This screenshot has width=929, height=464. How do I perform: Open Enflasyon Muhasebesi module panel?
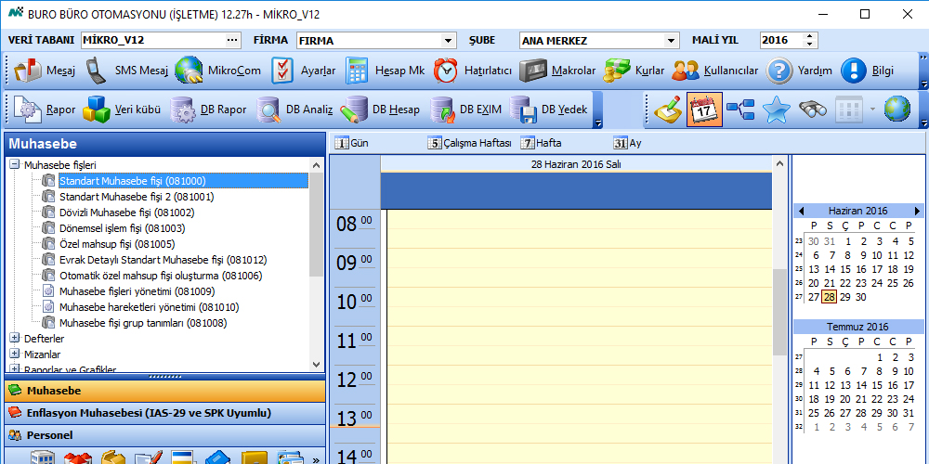[164, 413]
